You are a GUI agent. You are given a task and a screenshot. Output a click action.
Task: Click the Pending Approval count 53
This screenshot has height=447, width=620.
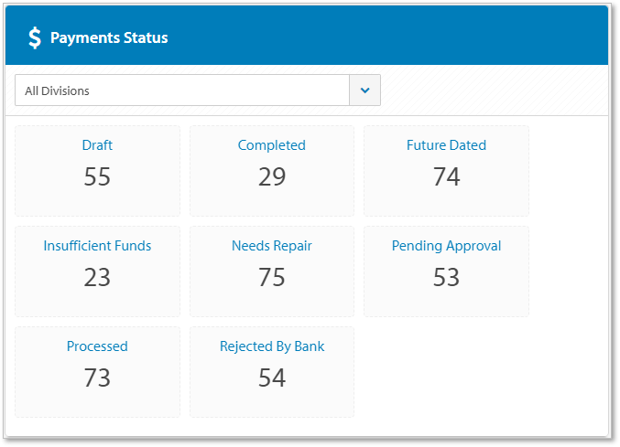(x=446, y=277)
